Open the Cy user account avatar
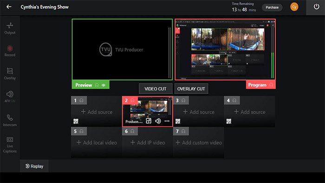Screen dimensions: 325x183 294,7
